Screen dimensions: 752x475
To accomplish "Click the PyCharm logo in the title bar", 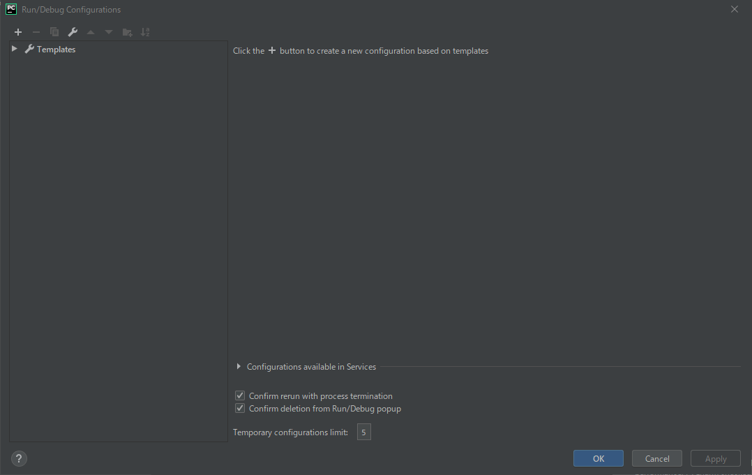I will 11,9.
